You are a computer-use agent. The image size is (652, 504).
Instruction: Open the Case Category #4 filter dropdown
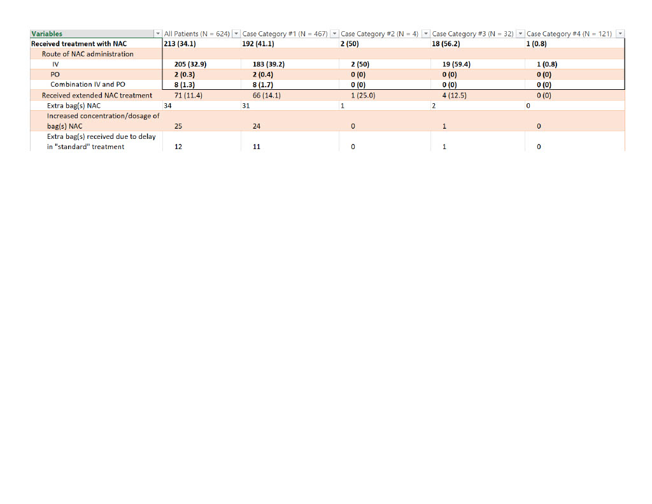(620, 34)
